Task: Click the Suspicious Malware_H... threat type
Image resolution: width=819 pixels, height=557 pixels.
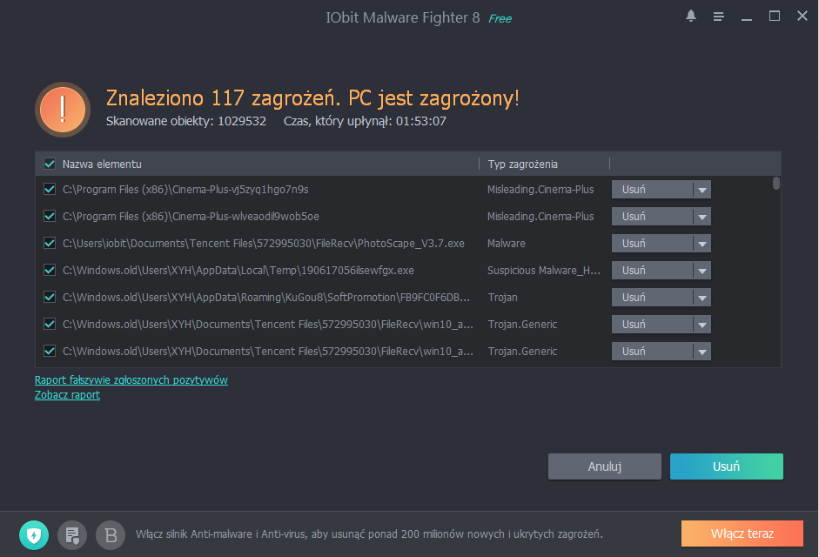Action: point(544,270)
